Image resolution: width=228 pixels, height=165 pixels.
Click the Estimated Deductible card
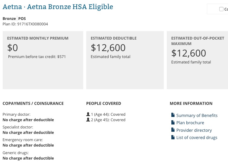[125, 60]
